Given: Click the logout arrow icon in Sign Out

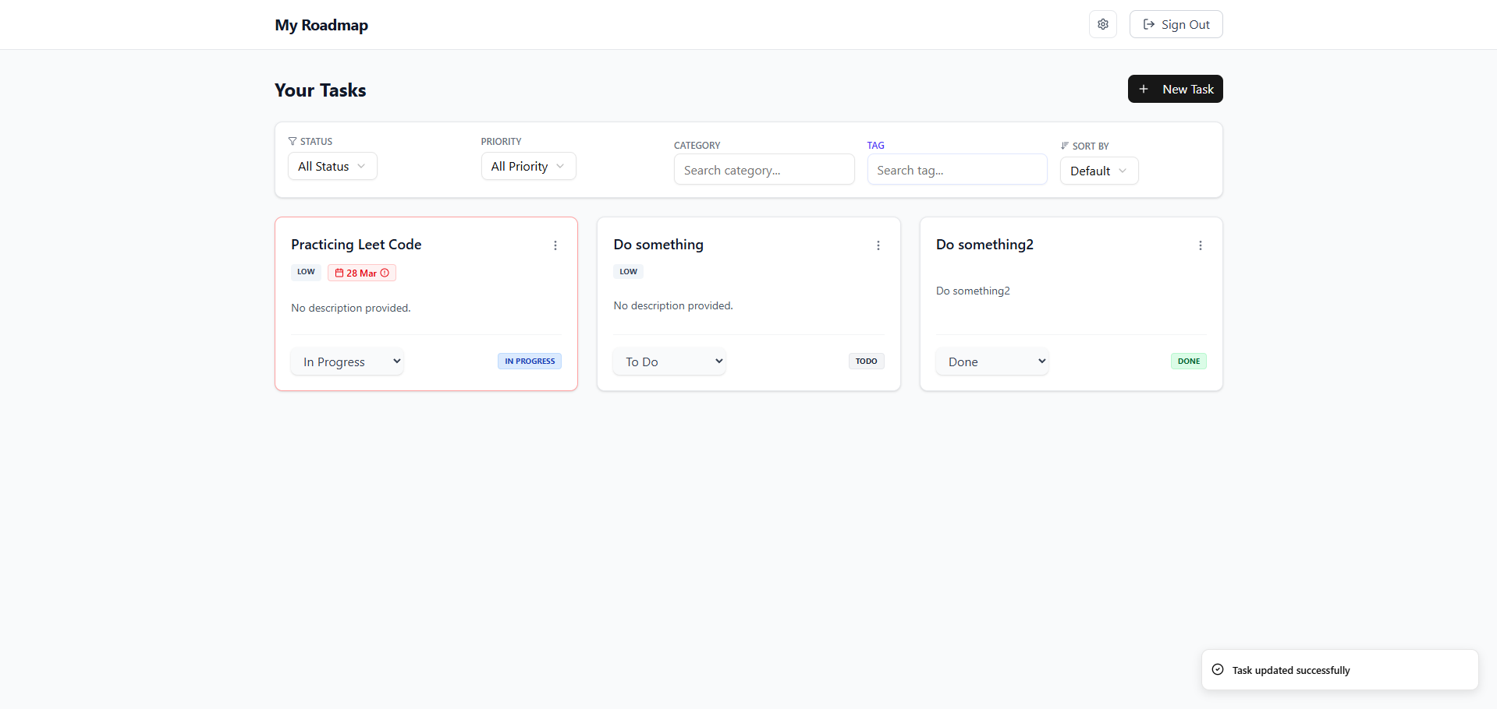Looking at the screenshot, I should click(1149, 24).
